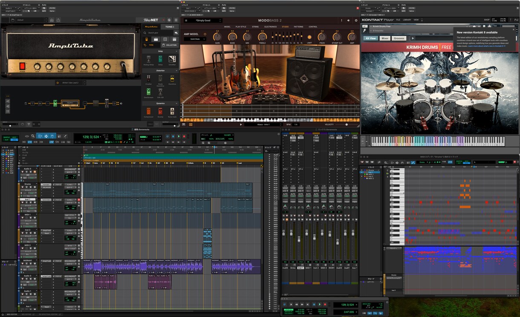Open MODO BASS settings gear
This screenshot has width=520, height=317.
[x=356, y=20]
